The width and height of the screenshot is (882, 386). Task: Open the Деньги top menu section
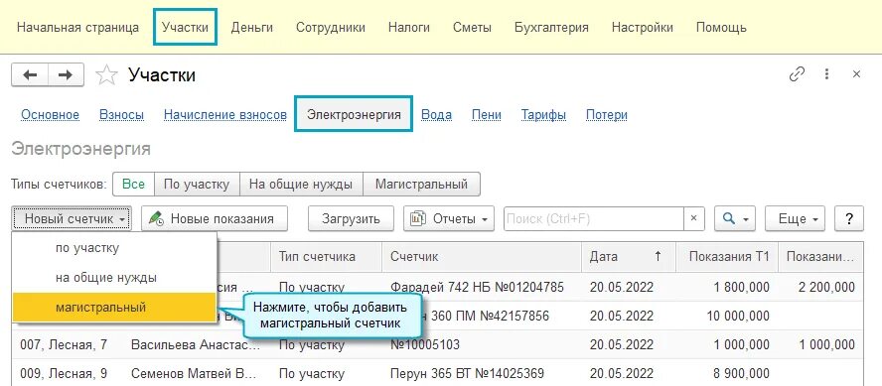tap(252, 27)
